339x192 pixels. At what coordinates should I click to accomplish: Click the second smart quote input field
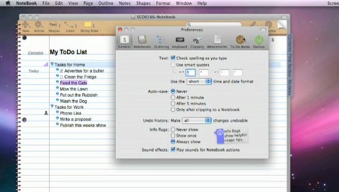pyautogui.click(x=203, y=73)
